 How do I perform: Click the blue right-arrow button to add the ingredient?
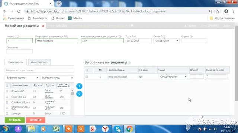(79, 86)
